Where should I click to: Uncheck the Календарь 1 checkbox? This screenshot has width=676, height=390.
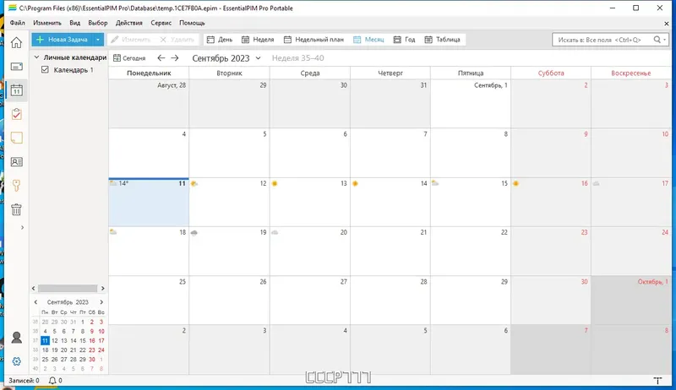[45, 69]
